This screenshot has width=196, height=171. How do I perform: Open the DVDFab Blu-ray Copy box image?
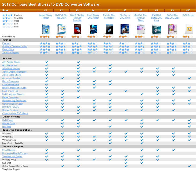tap(61, 29)
